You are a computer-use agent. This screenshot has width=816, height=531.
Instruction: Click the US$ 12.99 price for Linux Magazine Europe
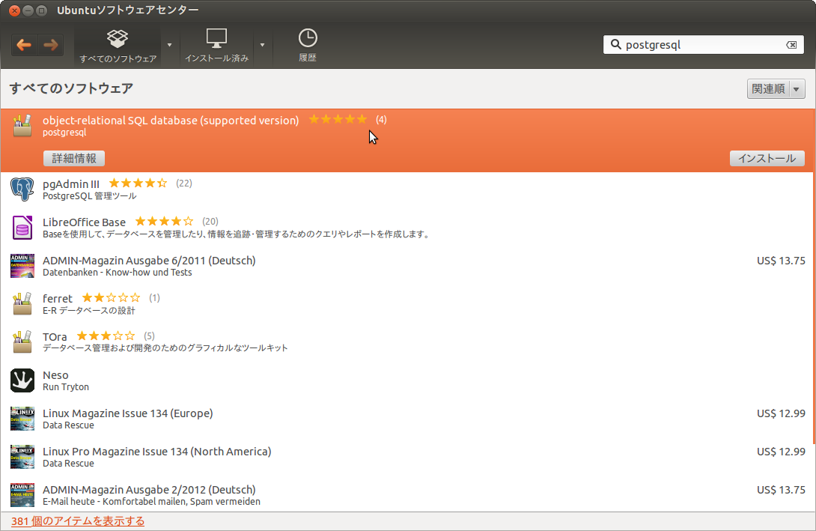pos(781,413)
